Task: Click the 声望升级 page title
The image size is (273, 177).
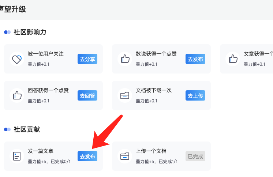Action: click(x=13, y=10)
